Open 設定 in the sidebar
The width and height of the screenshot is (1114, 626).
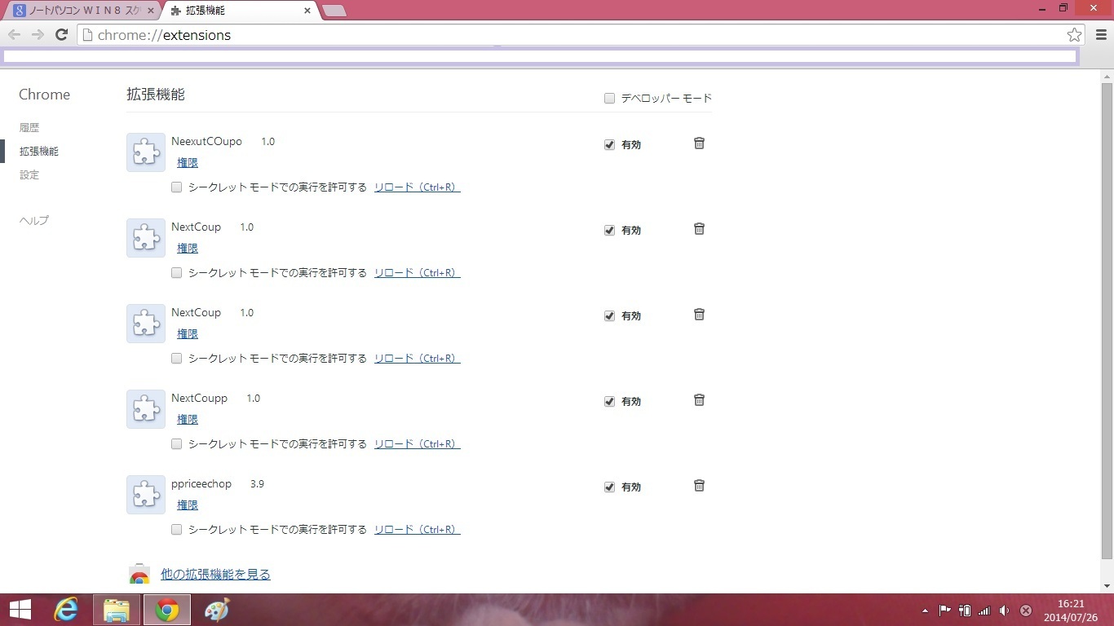click(29, 175)
